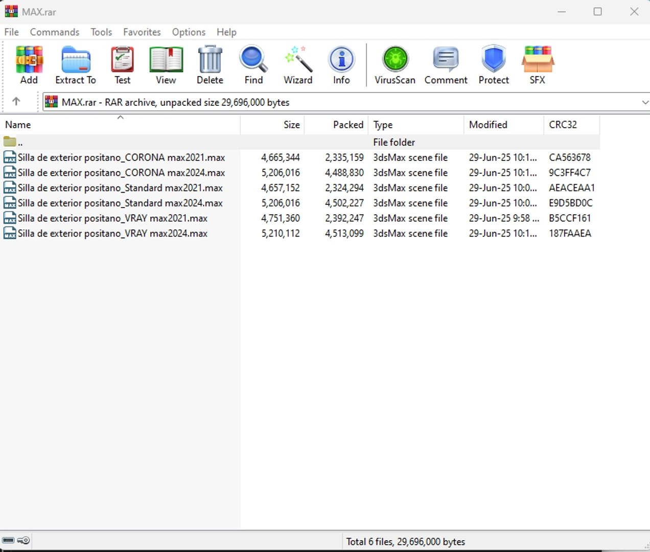Run the Test archive tool
This screenshot has height=552, width=650.
123,59
